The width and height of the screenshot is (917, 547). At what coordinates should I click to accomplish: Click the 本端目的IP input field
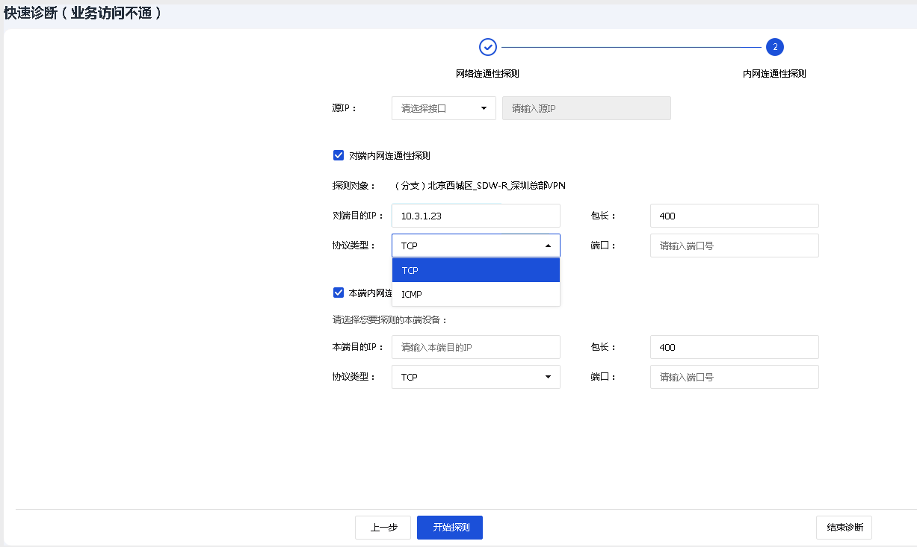[475, 347]
